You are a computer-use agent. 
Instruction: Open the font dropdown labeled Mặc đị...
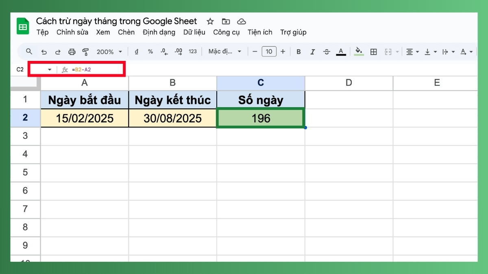224,52
